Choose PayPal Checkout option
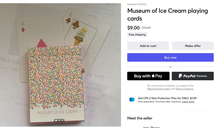The width and height of the screenshot is (218, 128). coord(192,76)
